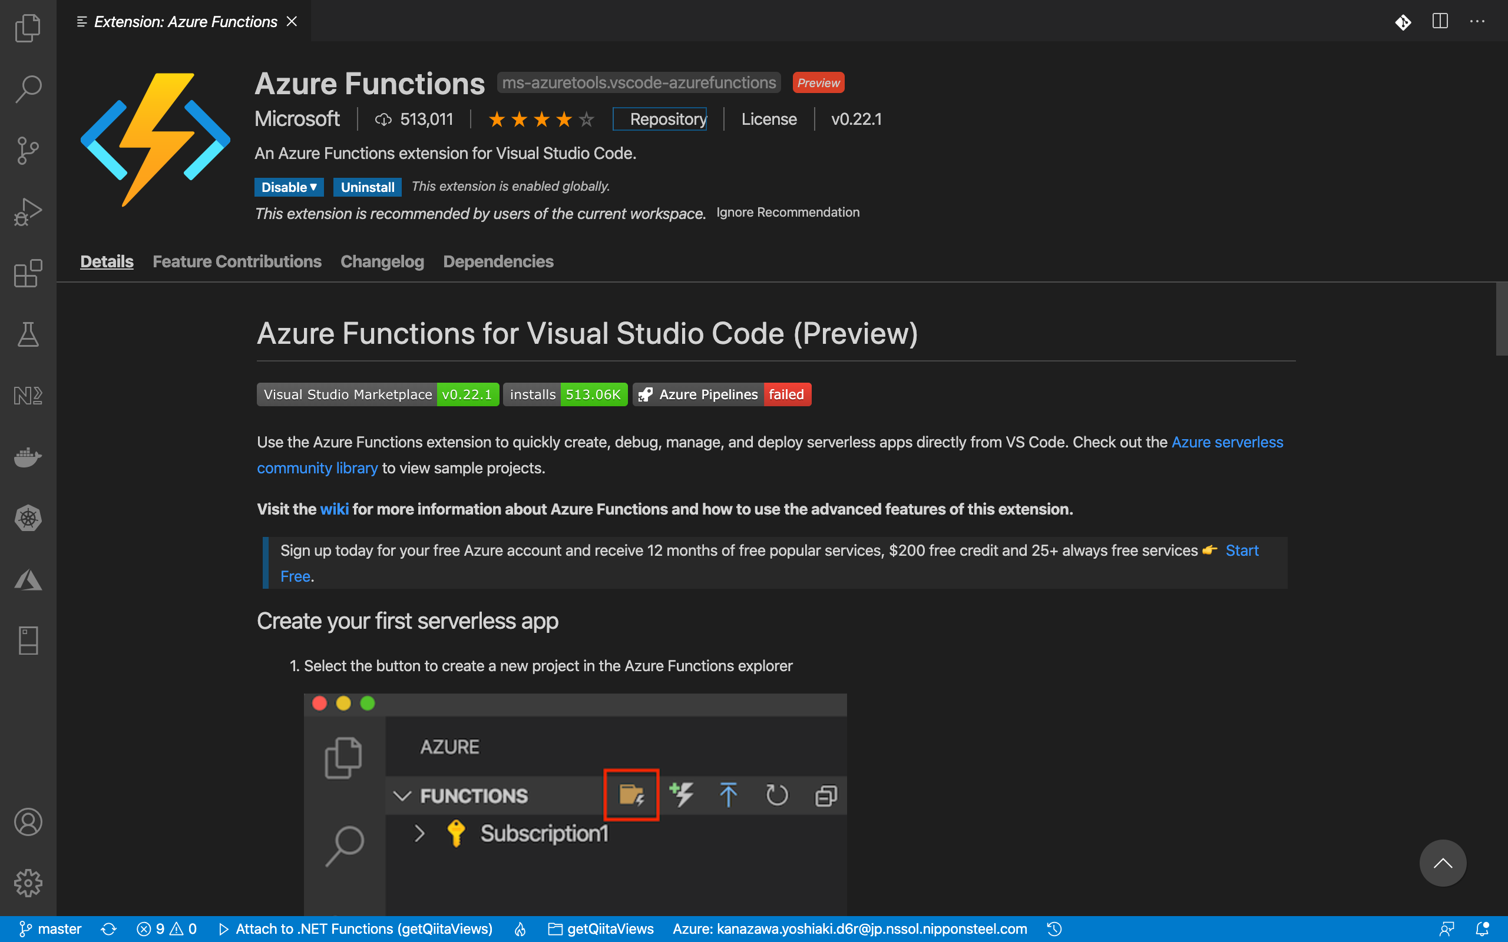Click the getQiitaViews folder in status bar
The width and height of the screenshot is (1508, 942).
point(601,929)
